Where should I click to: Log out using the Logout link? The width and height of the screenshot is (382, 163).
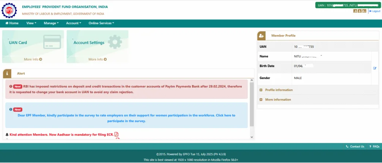coord(375,11)
